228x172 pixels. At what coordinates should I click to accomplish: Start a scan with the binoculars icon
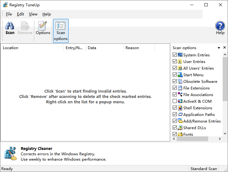coord(10,28)
